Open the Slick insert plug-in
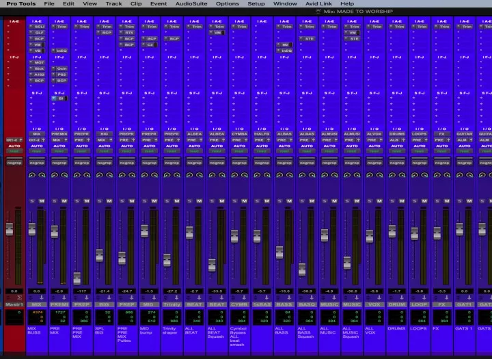This screenshot has width=492, height=359. pyautogui.click(x=39, y=68)
